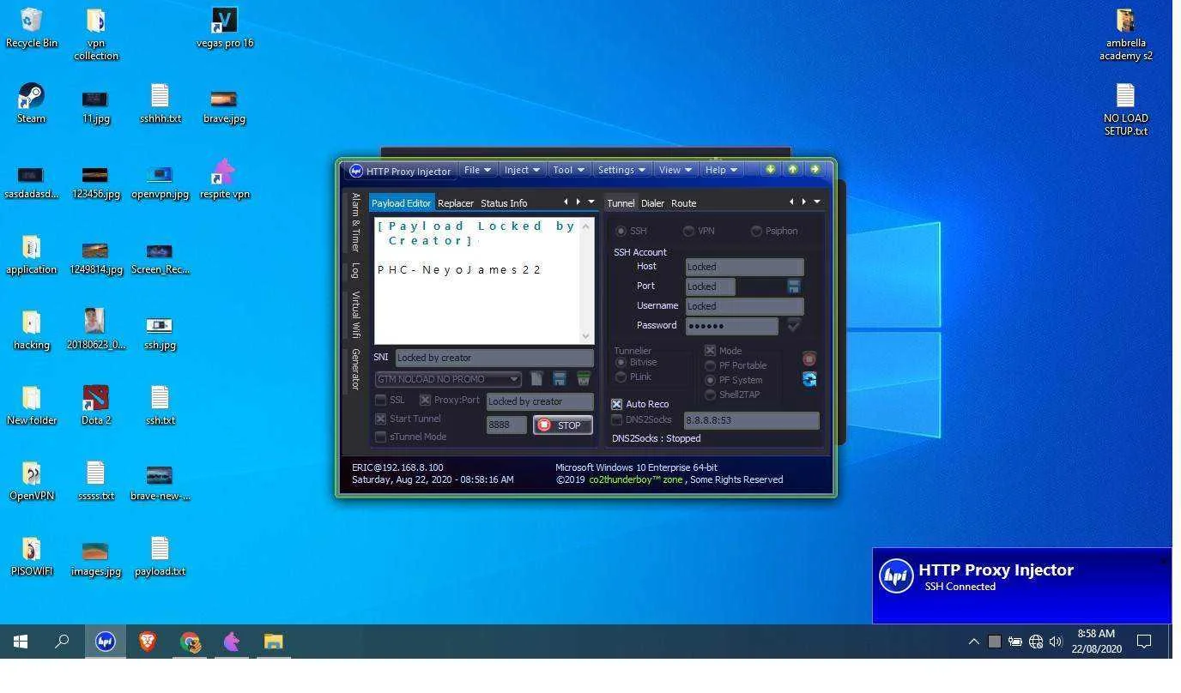Switch to the Route tab
This screenshot has height=693, width=1181.
click(683, 203)
